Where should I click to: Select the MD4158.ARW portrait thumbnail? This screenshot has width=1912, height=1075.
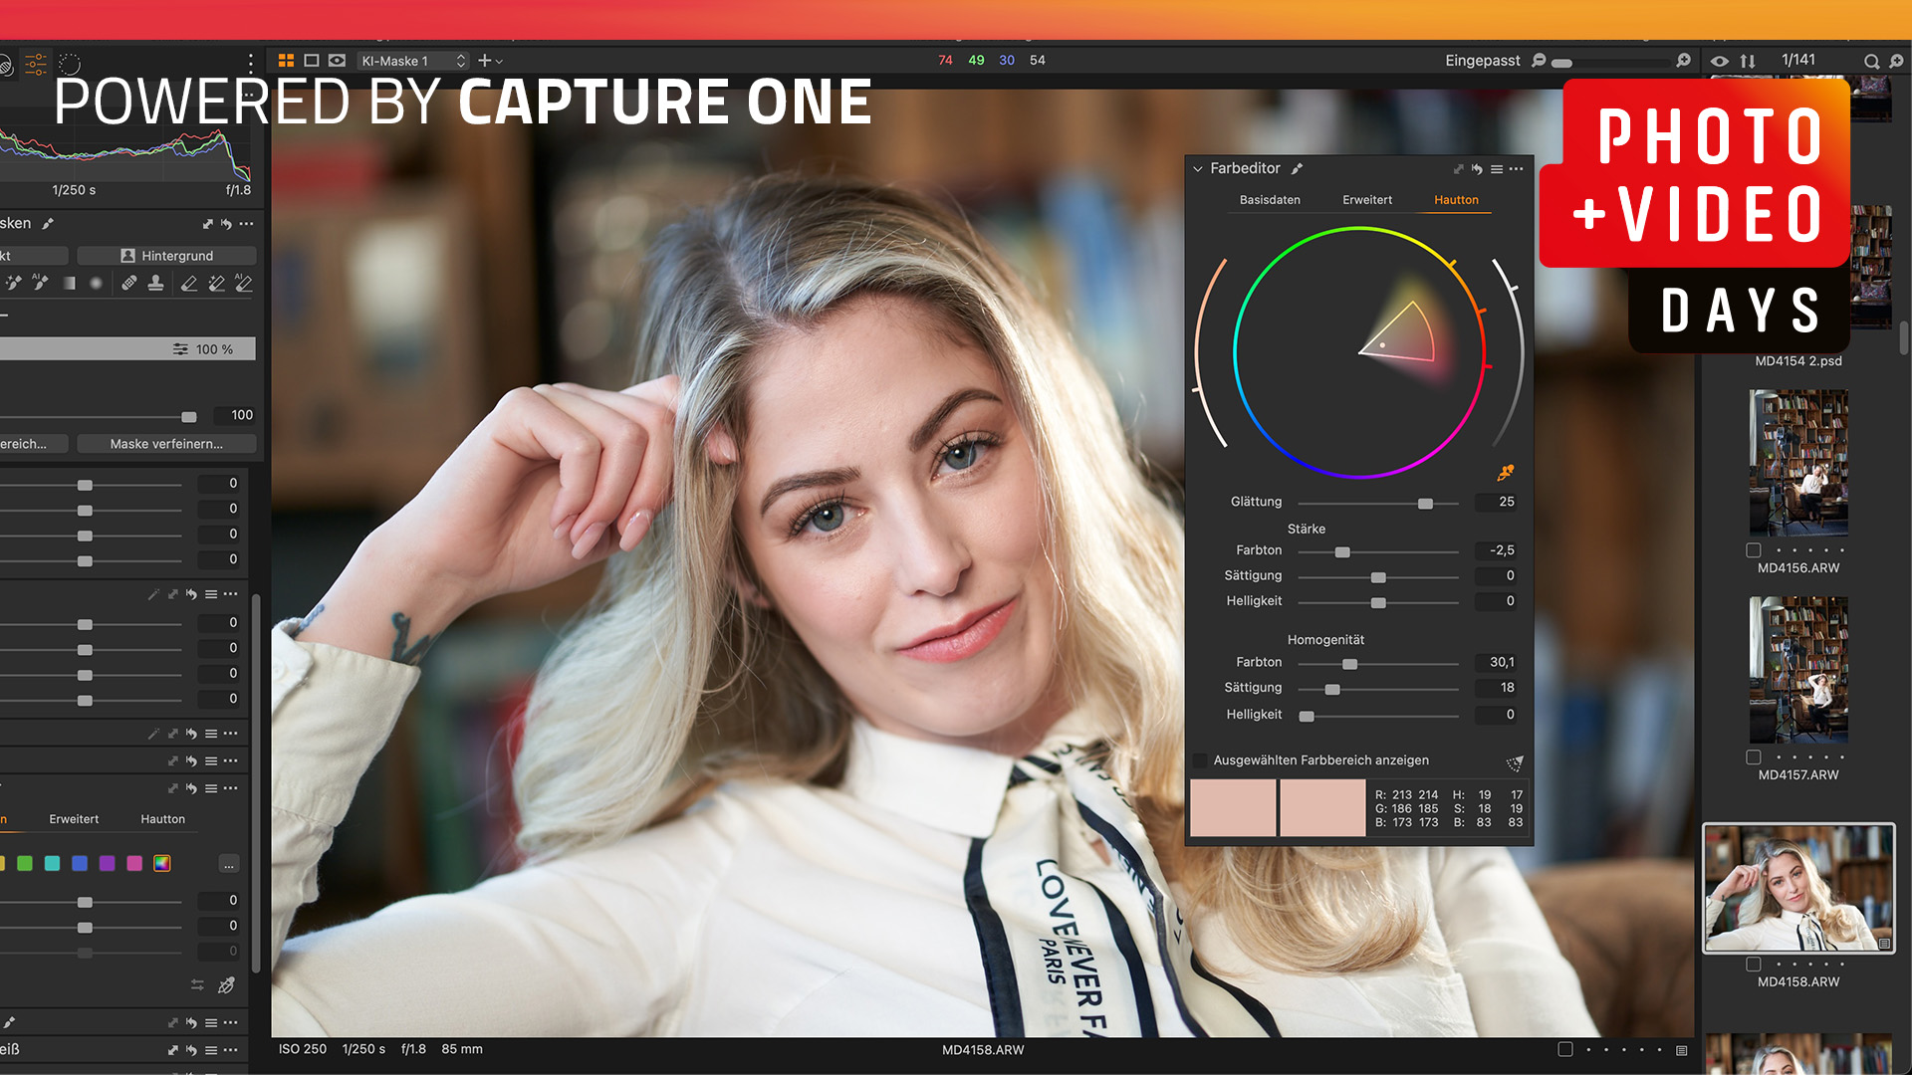pos(1798,888)
